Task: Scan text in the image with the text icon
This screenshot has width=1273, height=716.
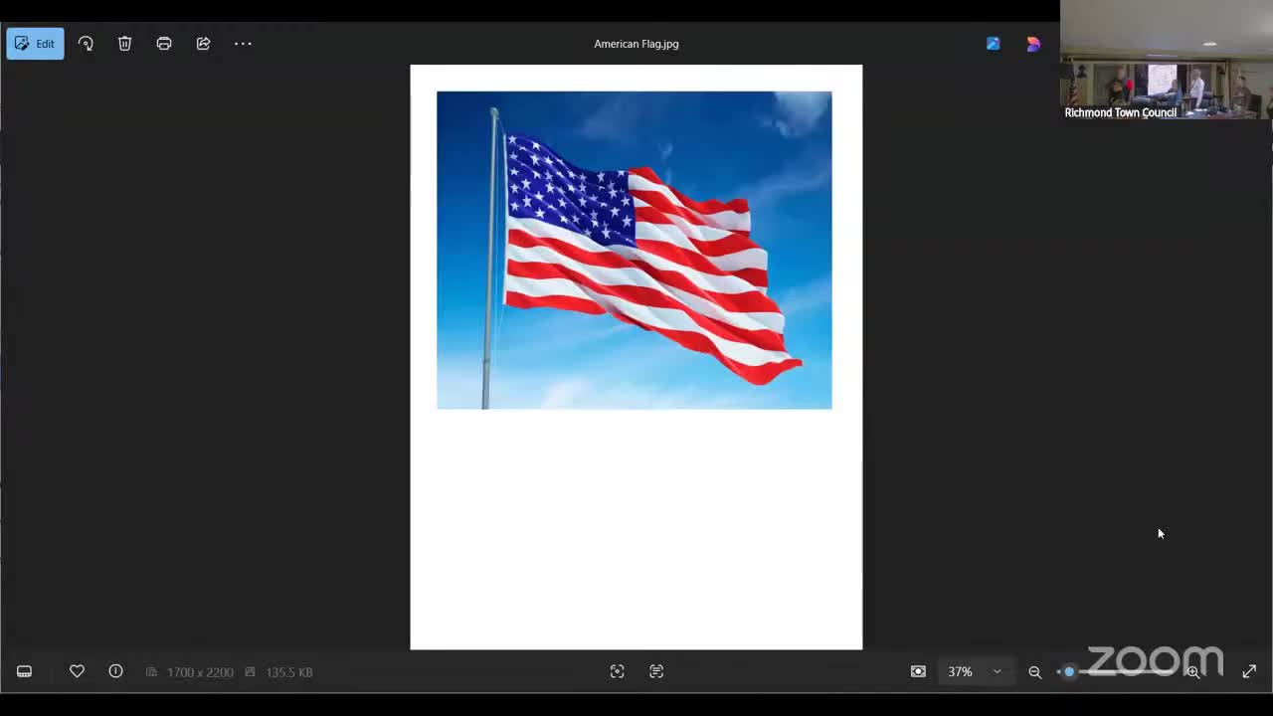Action: point(656,672)
